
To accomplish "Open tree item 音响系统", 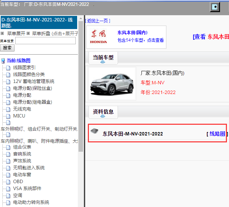I will coord(22,154).
